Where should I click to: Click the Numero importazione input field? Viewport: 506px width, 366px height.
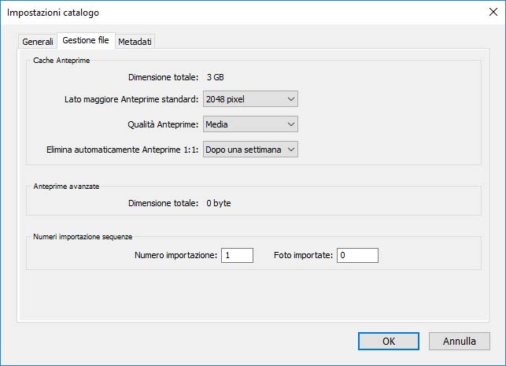point(237,255)
